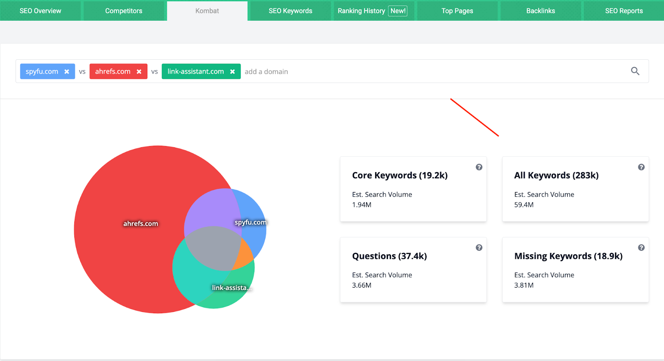Screen dimensions: 664x361
Task: Open the SEO Reports tab
Action: click(x=624, y=11)
